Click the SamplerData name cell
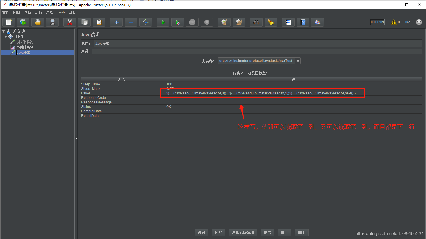Screen dimensions: 426x239 (123, 111)
